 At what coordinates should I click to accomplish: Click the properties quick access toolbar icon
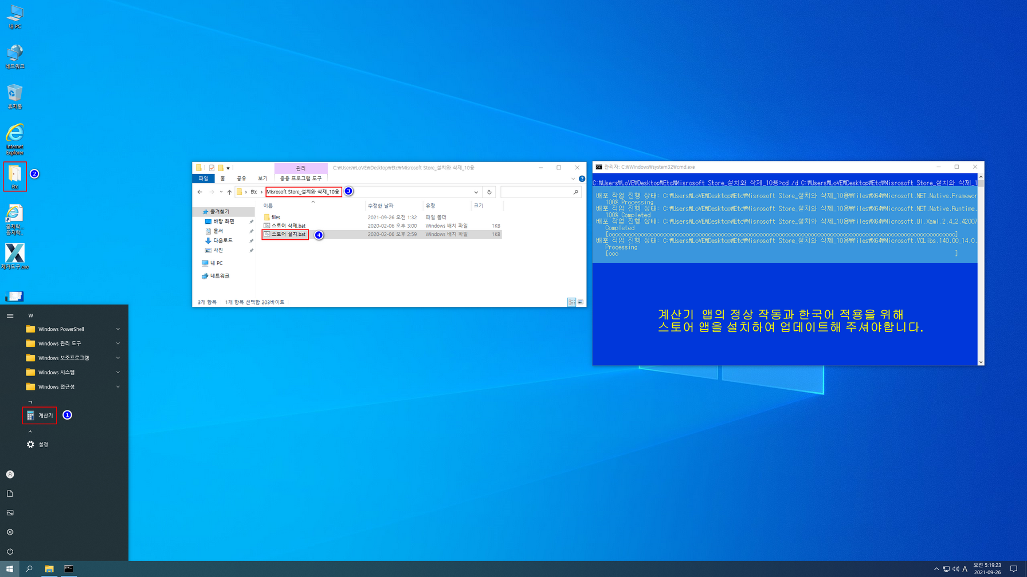[x=211, y=168]
